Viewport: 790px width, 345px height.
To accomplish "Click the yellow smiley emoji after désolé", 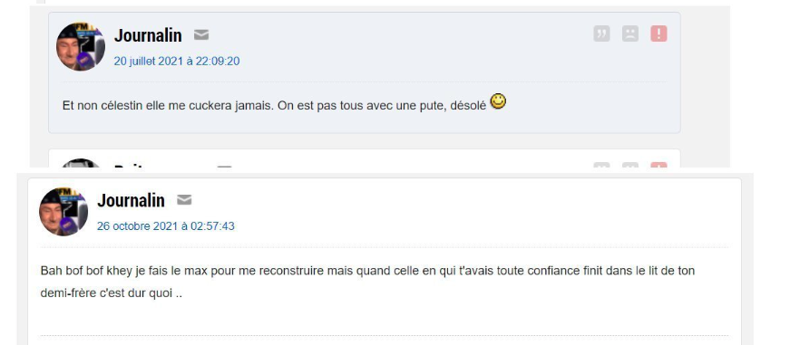I will [x=498, y=101].
